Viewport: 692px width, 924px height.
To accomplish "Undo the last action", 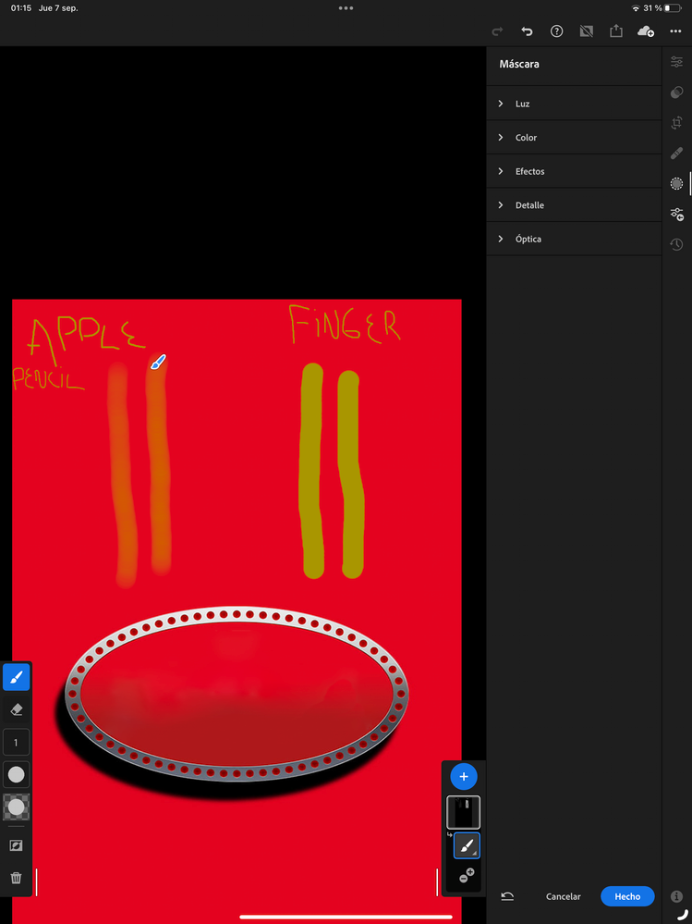I will [527, 31].
